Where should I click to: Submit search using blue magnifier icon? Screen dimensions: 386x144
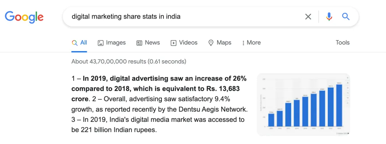(346, 16)
